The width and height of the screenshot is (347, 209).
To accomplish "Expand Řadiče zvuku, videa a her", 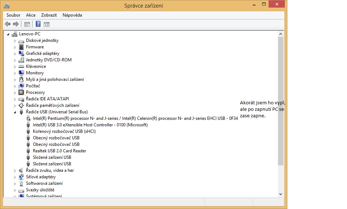I will pyautogui.click(x=15, y=171).
